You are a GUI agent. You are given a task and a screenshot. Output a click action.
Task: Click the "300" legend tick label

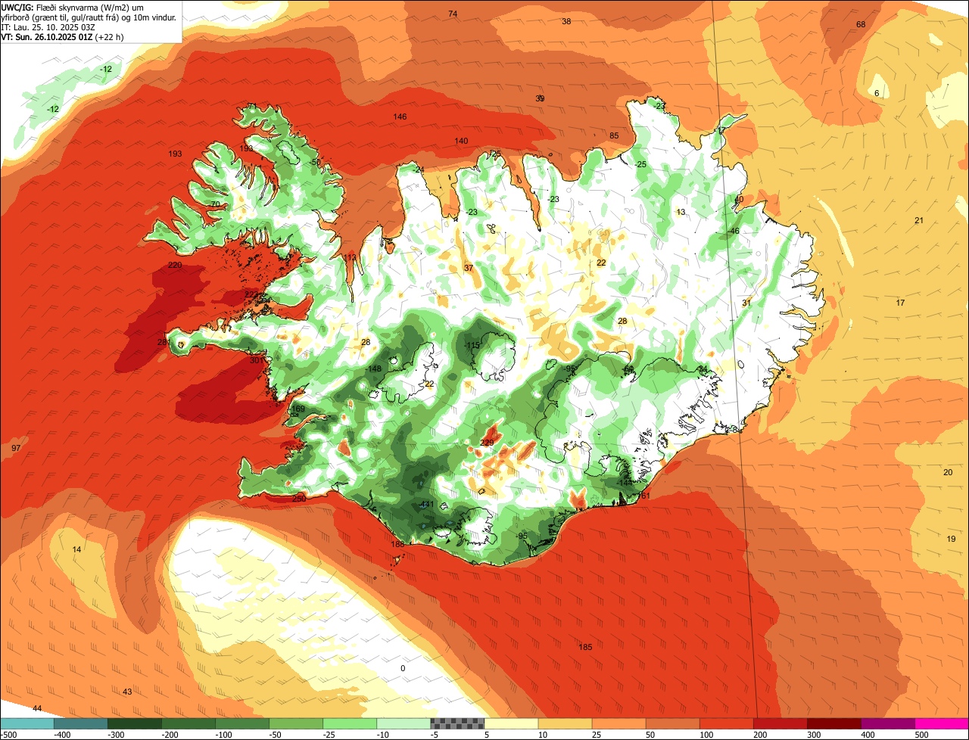pos(814,735)
